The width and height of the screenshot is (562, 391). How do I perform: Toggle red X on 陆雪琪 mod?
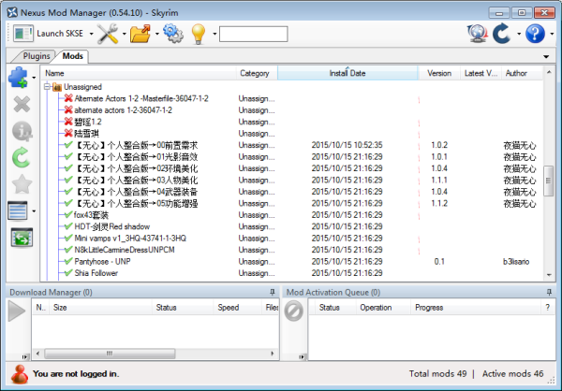68,133
